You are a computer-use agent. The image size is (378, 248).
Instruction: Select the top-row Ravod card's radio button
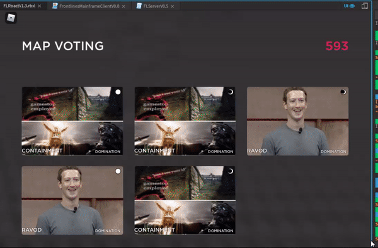click(343, 92)
